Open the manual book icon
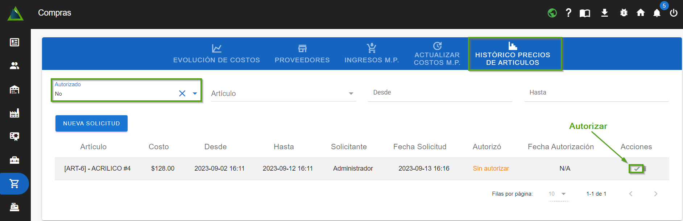 pyautogui.click(x=585, y=13)
